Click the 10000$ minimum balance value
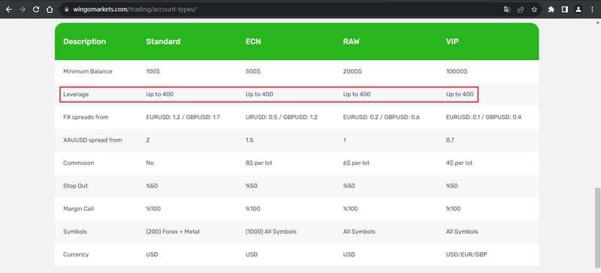 tap(457, 71)
